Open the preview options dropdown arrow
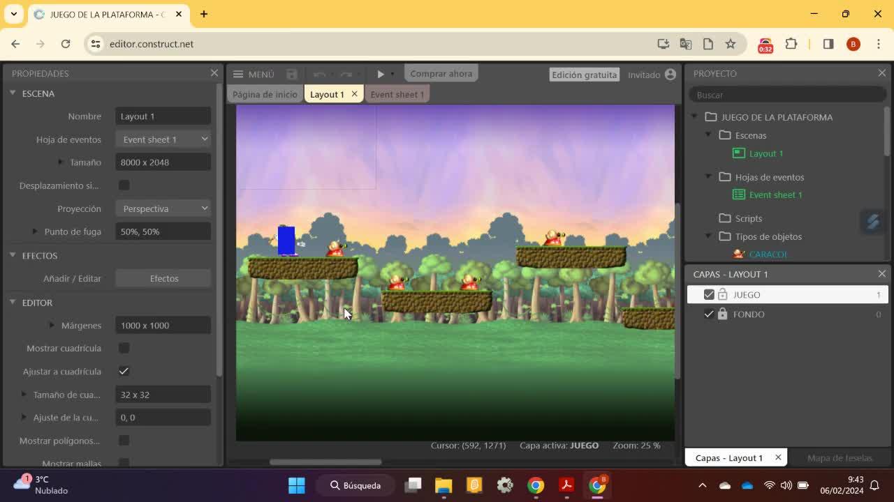Image resolution: width=894 pixels, height=502 pixels. click(x=393, y=74)
